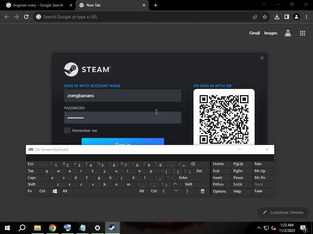Tap the Del key on On-Screen Keyboard
This screenshot has width=313, height=234.
point(202,171)
